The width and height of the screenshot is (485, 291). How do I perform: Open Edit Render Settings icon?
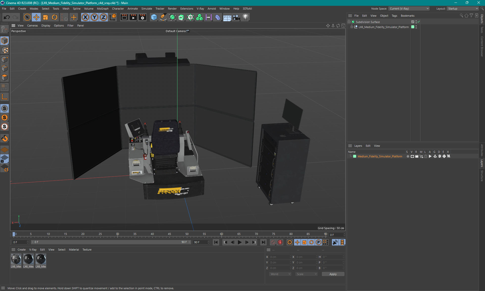143,17
